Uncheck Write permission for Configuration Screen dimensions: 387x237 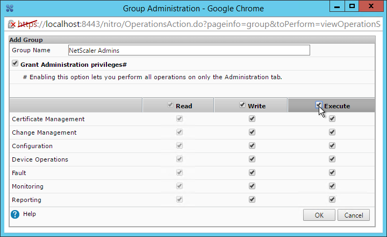tap(252, 146)
